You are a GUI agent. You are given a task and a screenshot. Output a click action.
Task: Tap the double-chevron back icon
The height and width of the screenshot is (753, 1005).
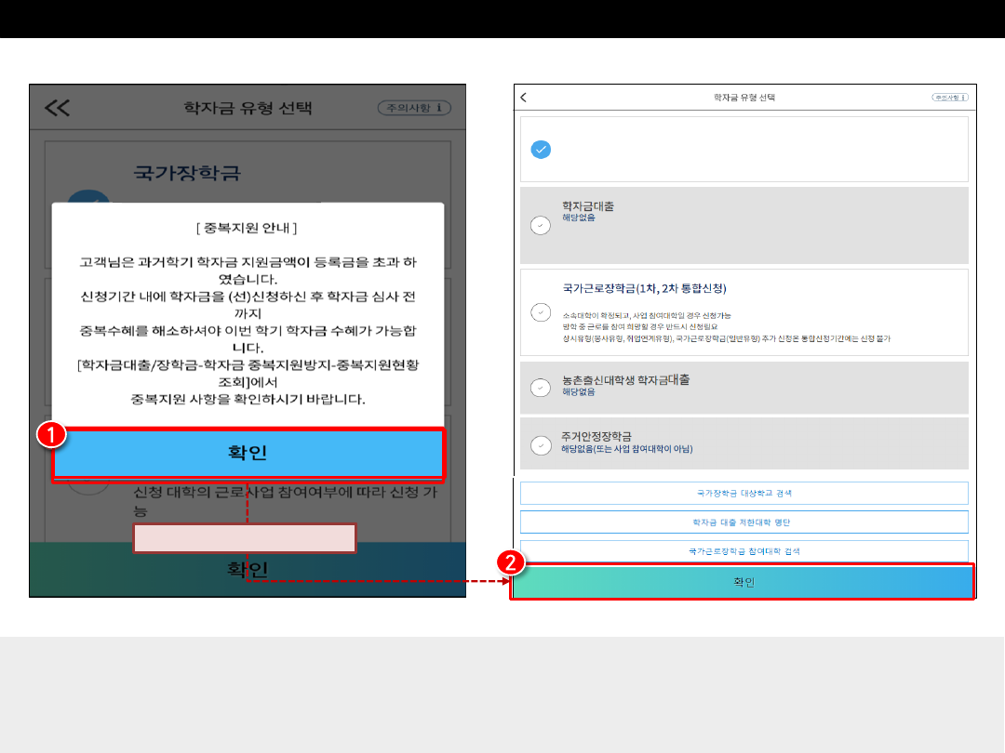point(58,109)
